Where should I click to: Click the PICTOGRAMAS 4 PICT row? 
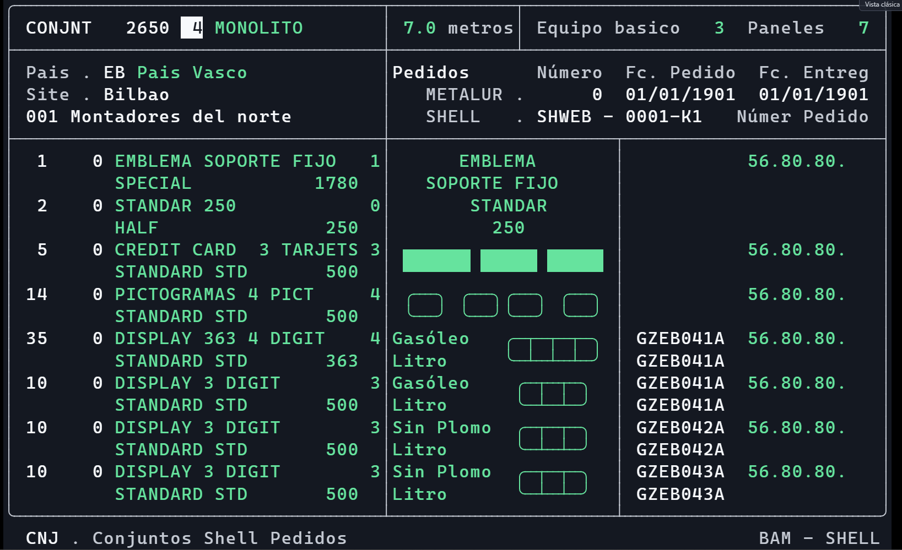point(203,295)
